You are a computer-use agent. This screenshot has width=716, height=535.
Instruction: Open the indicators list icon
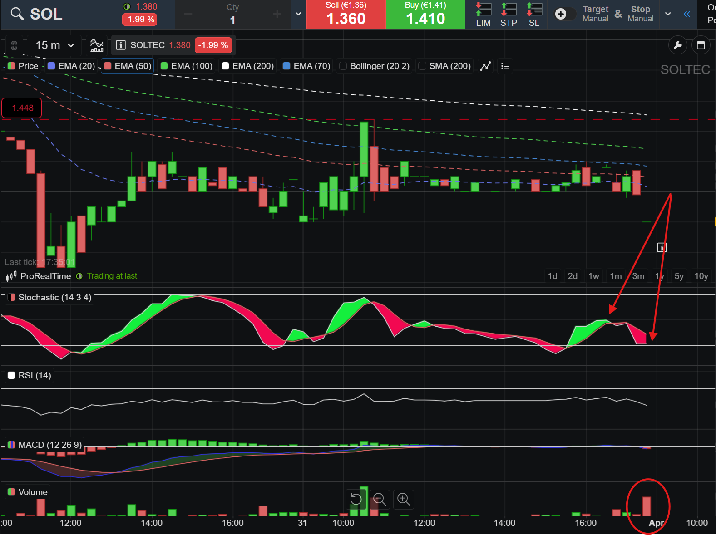tap(505, 66)
